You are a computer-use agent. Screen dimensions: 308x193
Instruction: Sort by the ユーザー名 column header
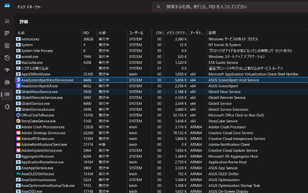[139, 33]
